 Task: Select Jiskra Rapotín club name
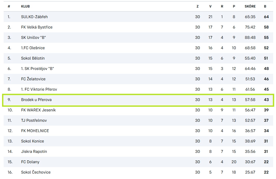34,152
